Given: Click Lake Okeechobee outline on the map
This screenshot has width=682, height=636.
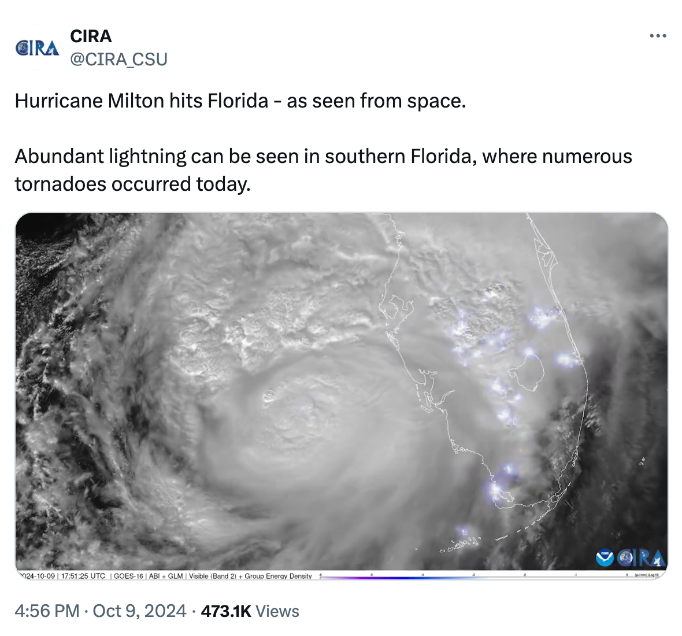Looking at the screenshot, I should tap(527, 372).
